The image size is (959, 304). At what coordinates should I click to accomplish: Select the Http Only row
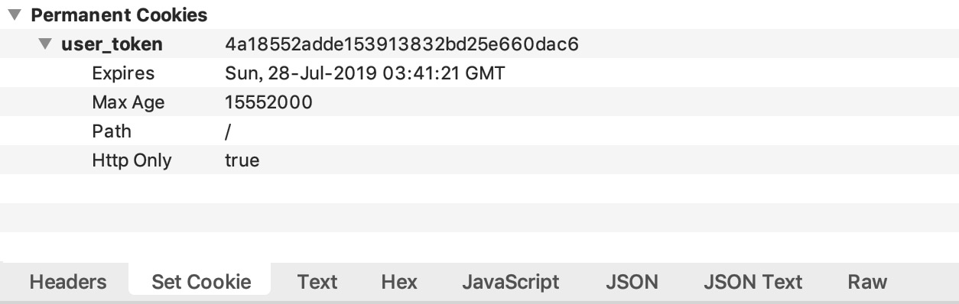[479, 160]
